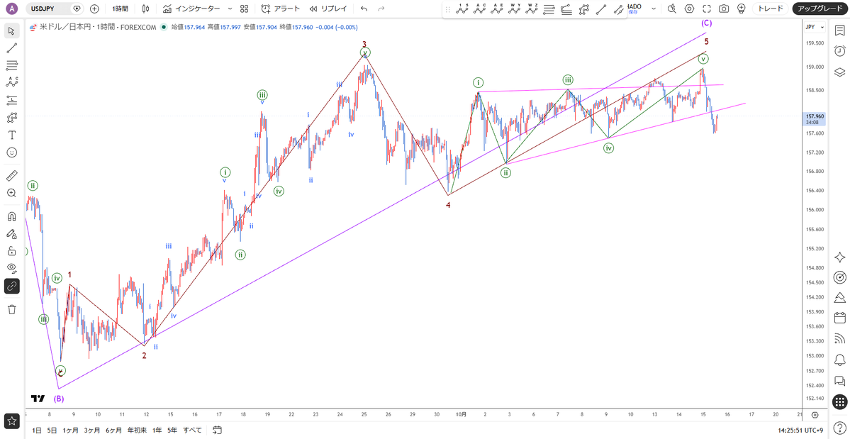Open the Fibonacci/Gann tools in left toolbar

(x=12, y=65)
